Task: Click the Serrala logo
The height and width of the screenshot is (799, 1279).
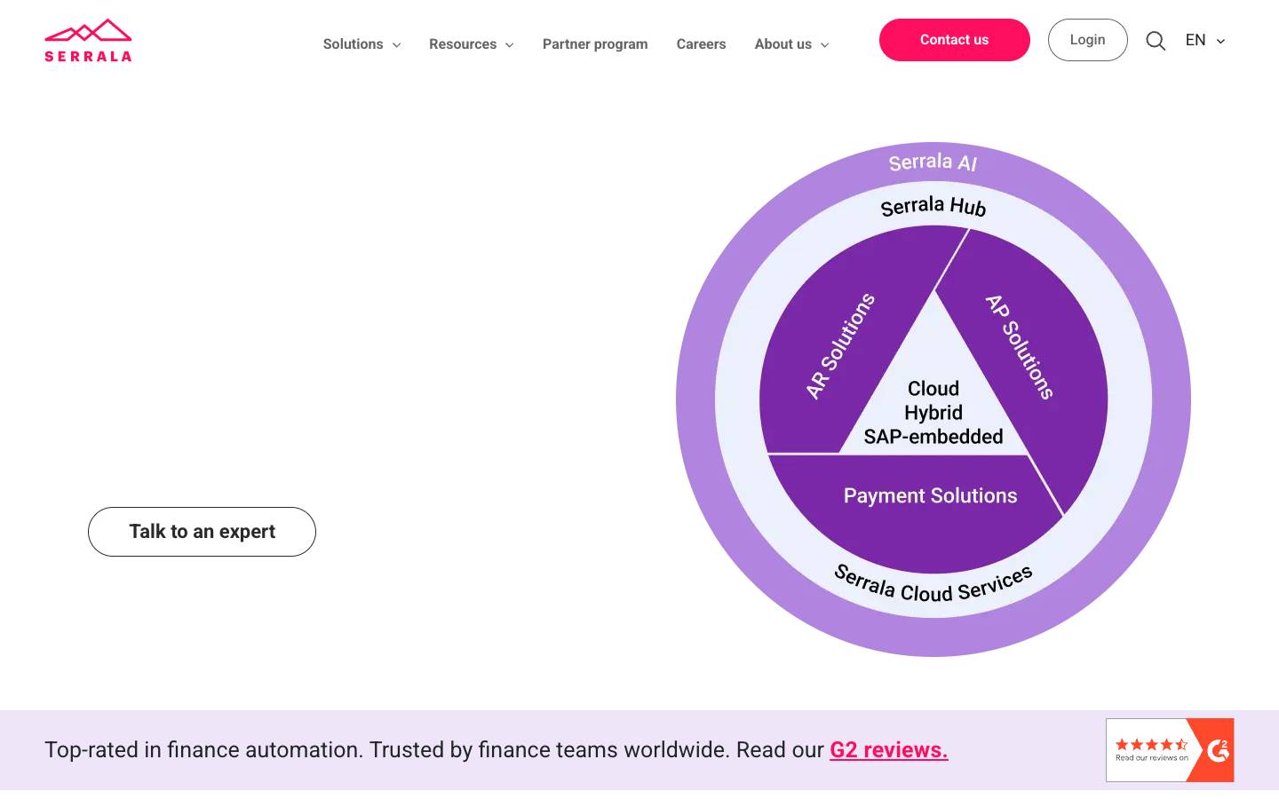Action: (88, 40)
